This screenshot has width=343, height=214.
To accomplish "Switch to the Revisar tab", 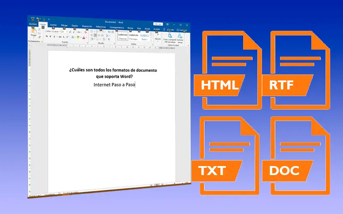I will [x=130, y=28].
